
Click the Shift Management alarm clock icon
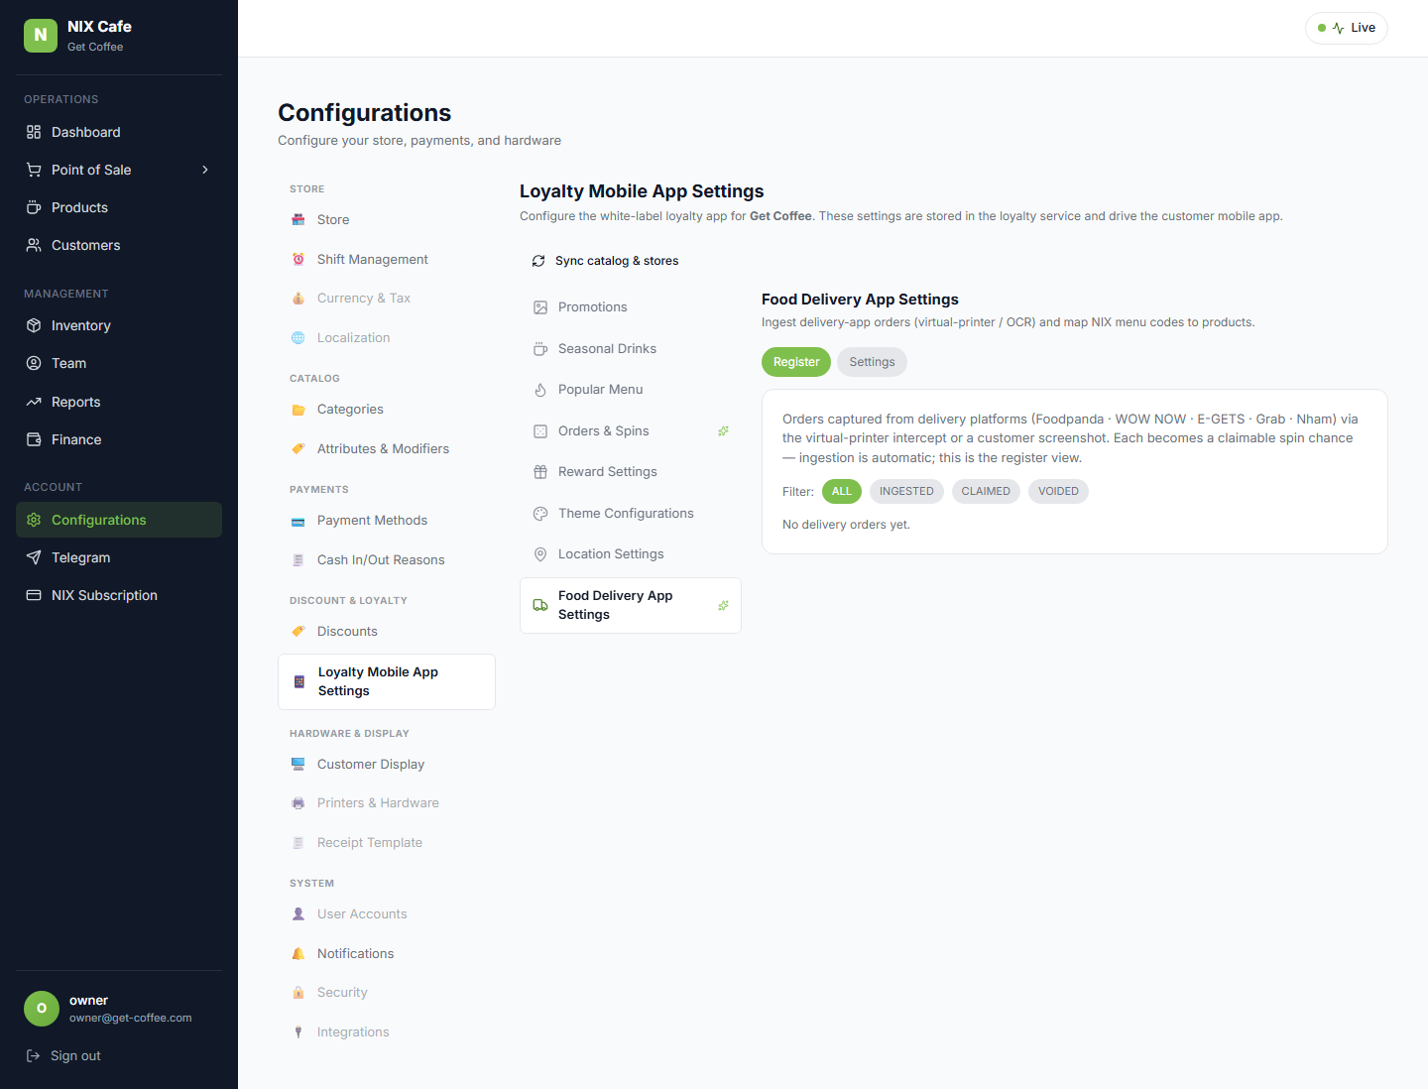click(x=298, y=259)
